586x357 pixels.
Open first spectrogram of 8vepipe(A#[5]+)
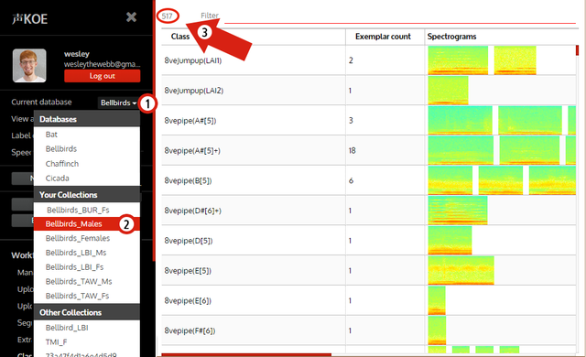(461, 150)
